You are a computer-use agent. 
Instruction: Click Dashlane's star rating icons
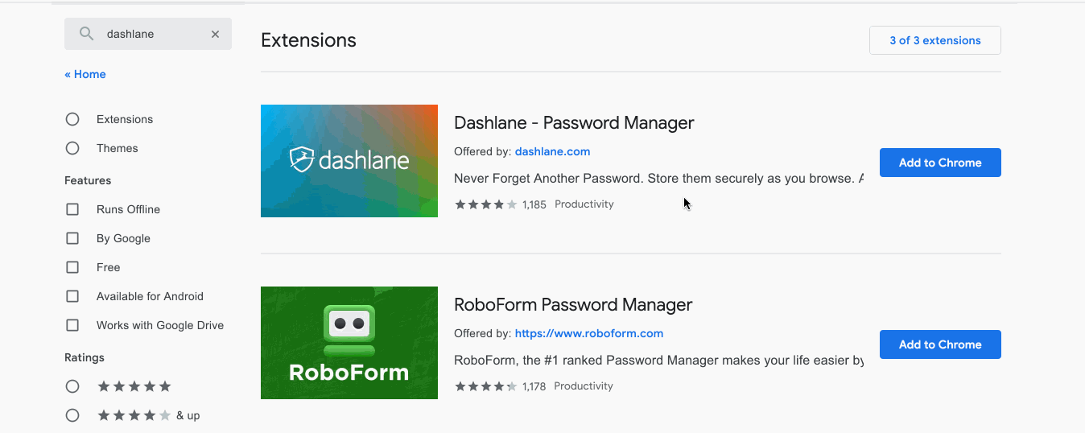[x=485, y=204]
